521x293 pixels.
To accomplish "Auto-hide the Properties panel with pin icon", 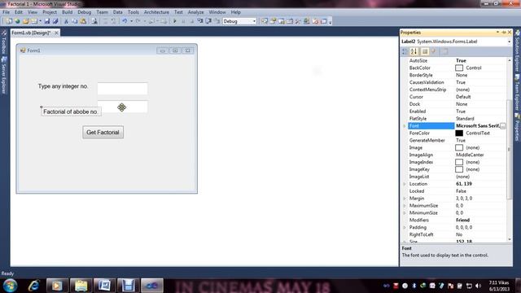I will pyautogui.click(x=504, y=33).
